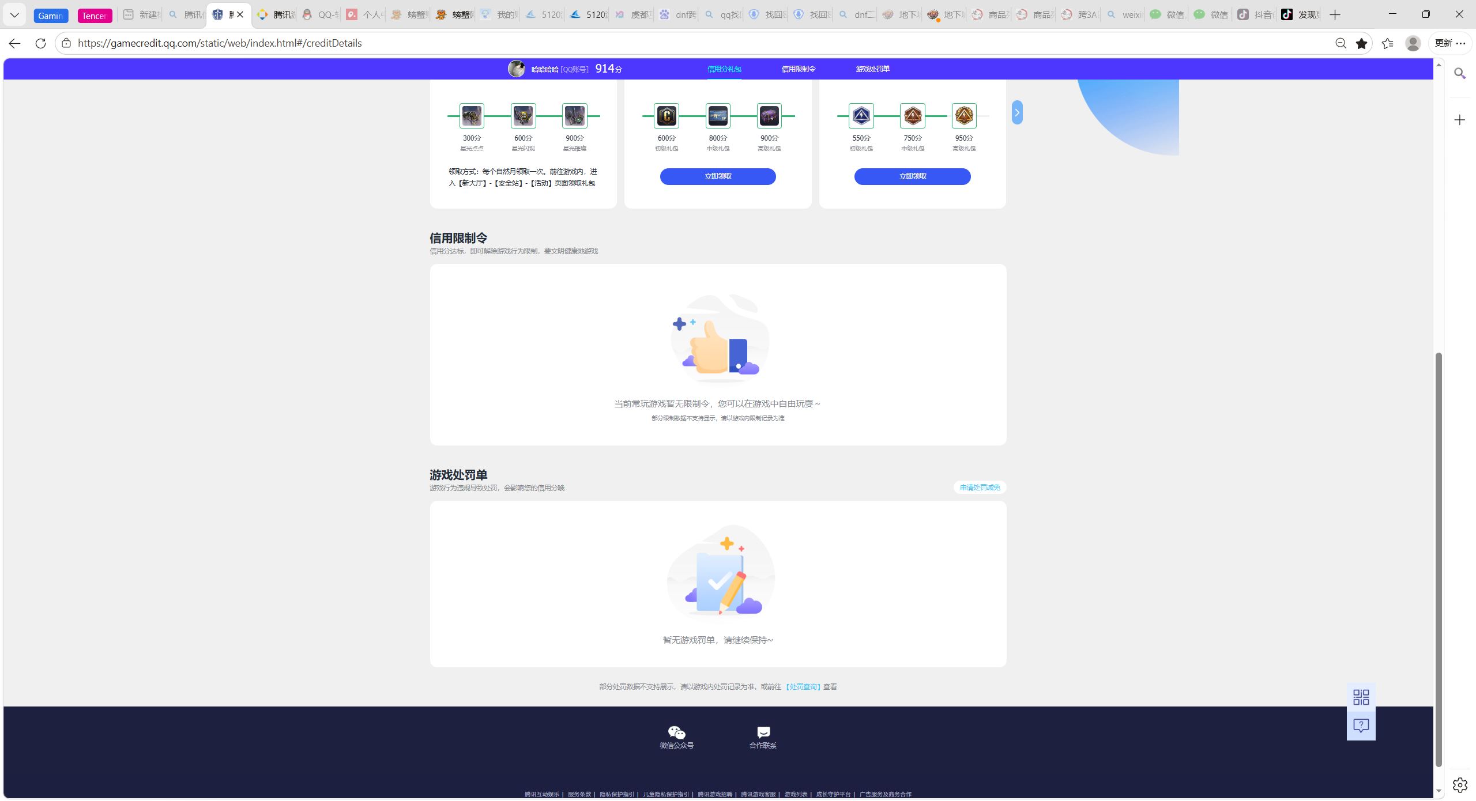
Task: Switch to the 游戏处罚单 nav tab
Action: click(872, 69)
